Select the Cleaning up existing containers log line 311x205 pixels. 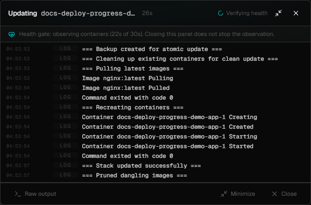tap(180, 59)
